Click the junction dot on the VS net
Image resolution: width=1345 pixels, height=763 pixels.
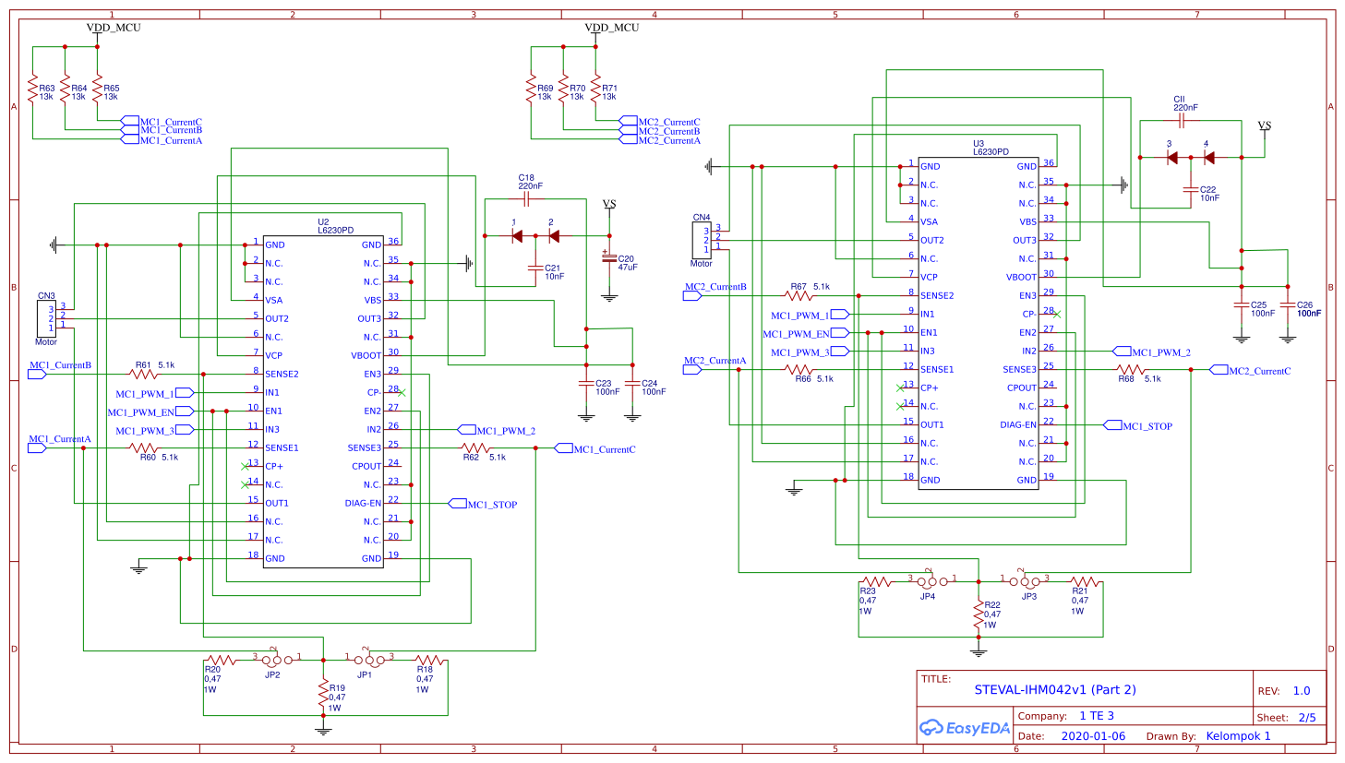tap(609, 236)
